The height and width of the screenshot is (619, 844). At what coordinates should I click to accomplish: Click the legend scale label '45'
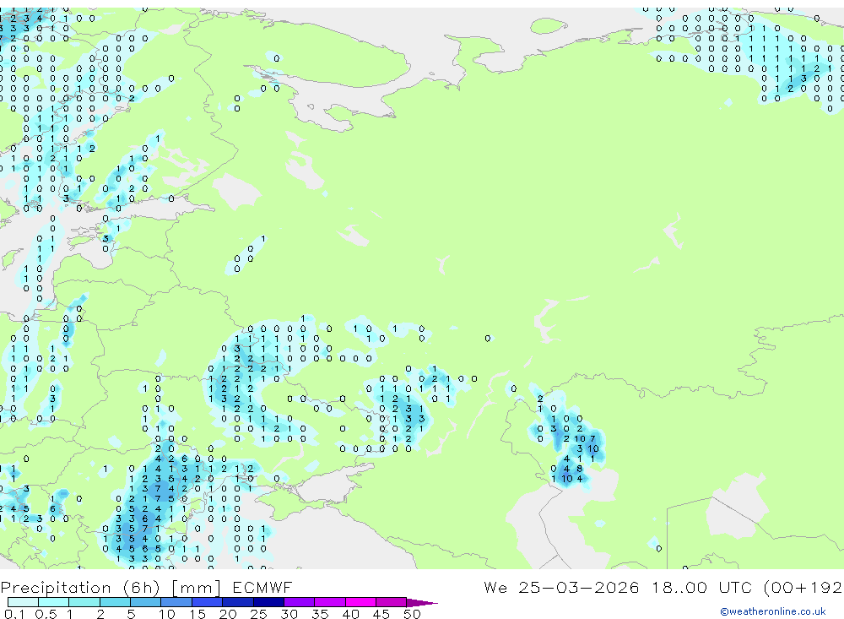click(381, 614)
